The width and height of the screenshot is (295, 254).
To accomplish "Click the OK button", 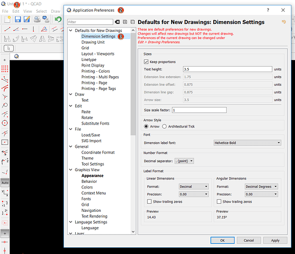I will click(x=222, y=240).
